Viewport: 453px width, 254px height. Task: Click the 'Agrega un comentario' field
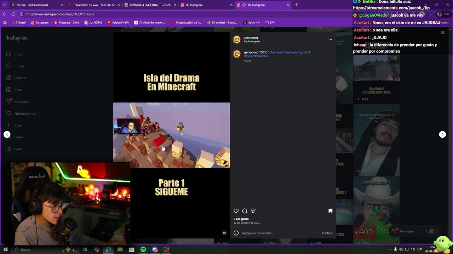pyautogui.click(x=280, y=233)
